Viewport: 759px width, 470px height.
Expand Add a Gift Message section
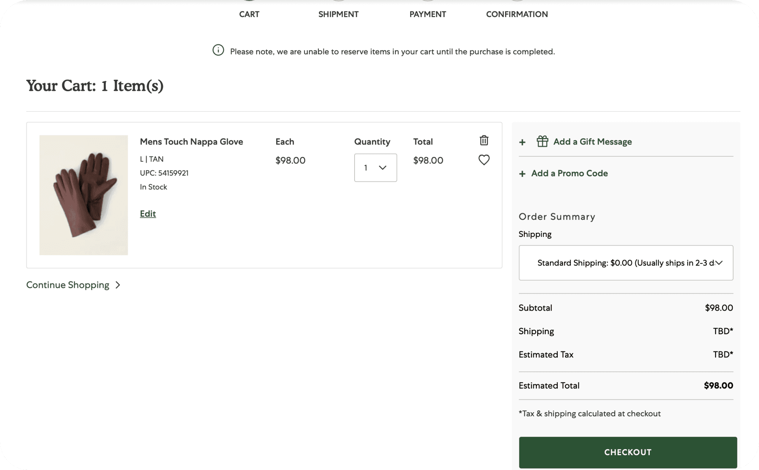(x=592, y=142)
